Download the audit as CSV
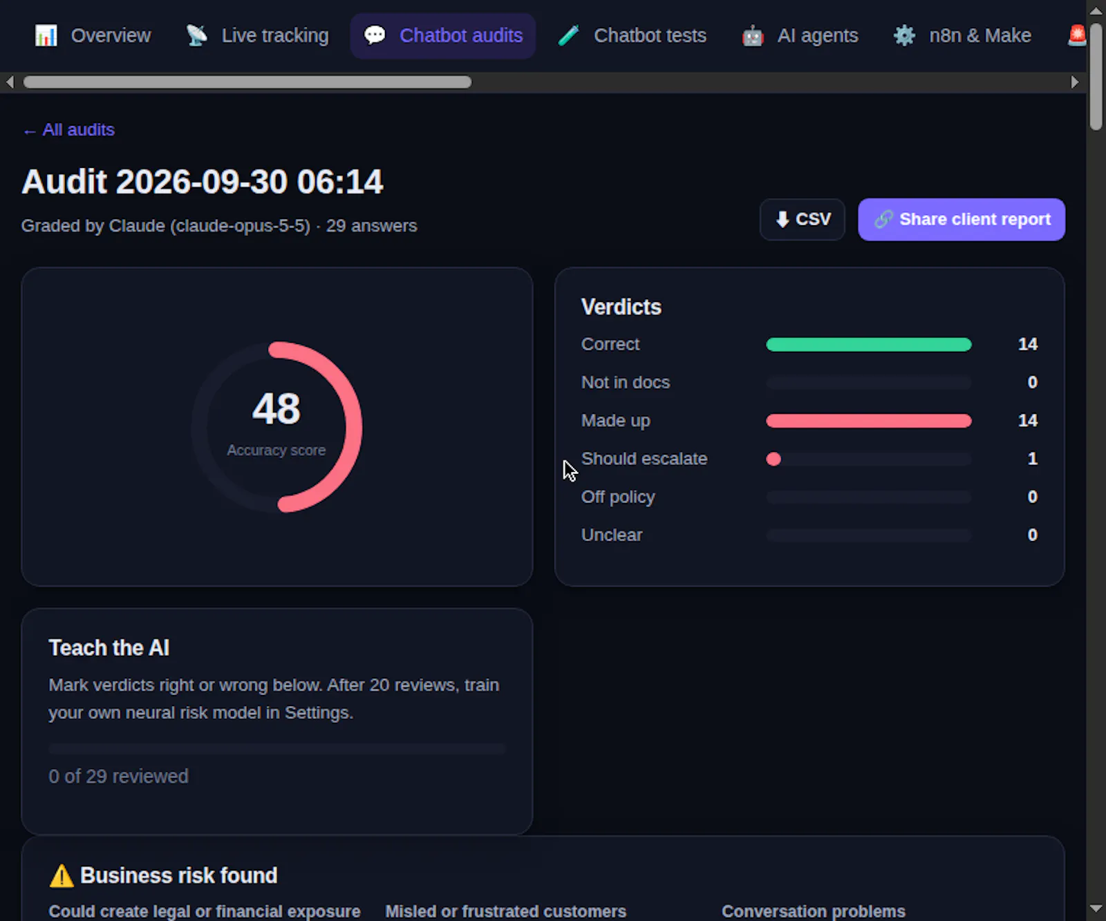This screenshot has width=1106, height=921. pyautogui.click(x=803, y=220)
